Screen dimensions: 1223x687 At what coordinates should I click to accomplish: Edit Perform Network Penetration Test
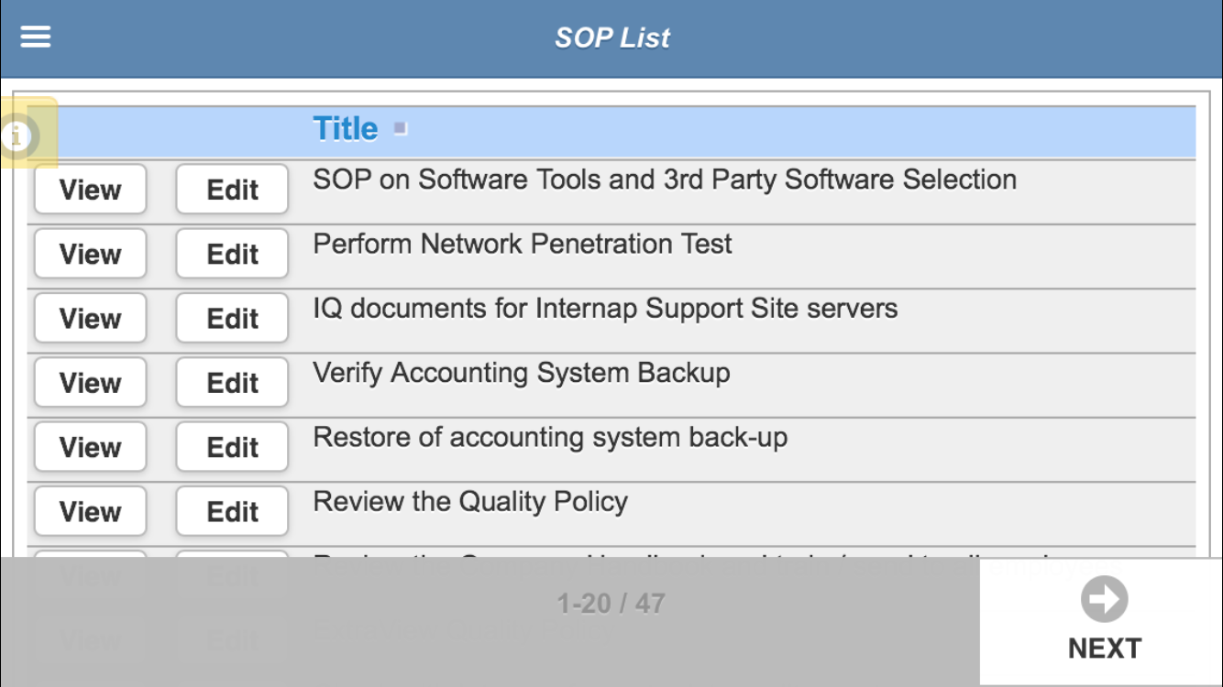tap(232, 254)
